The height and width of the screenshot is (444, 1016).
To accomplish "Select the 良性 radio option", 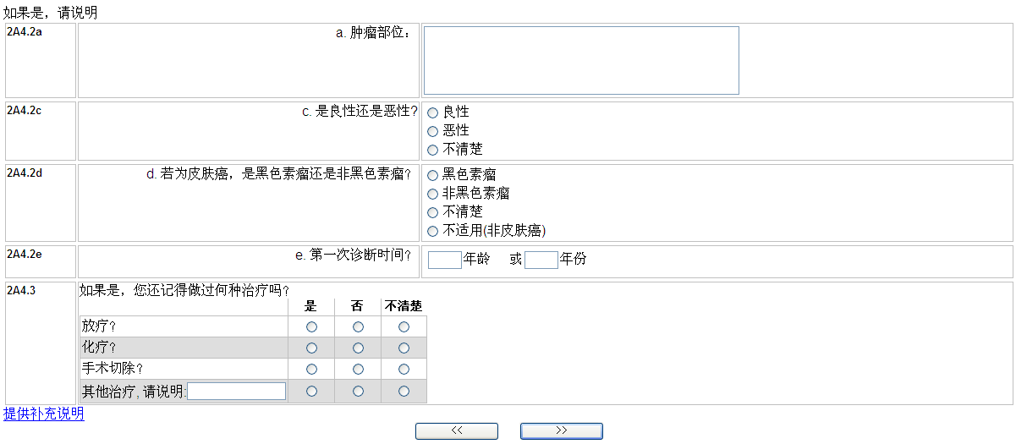I will (433, 112).
